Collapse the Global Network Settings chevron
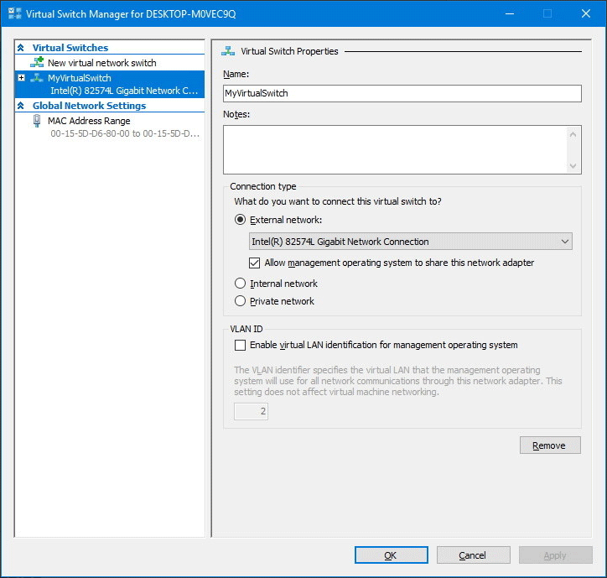The height and width of the screenshot is (578, 607). 21,106
